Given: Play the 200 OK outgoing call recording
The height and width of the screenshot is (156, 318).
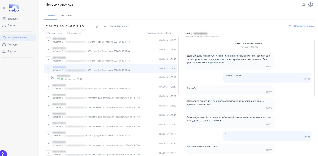Looking at the screenshot, I should tap(53, 77).
